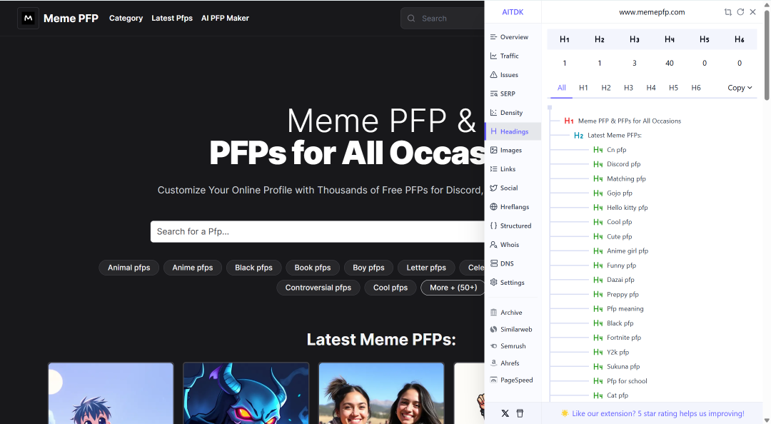Open AI PFP Maker page
Screen dimensions: 771x424
[x=225, y=18]
